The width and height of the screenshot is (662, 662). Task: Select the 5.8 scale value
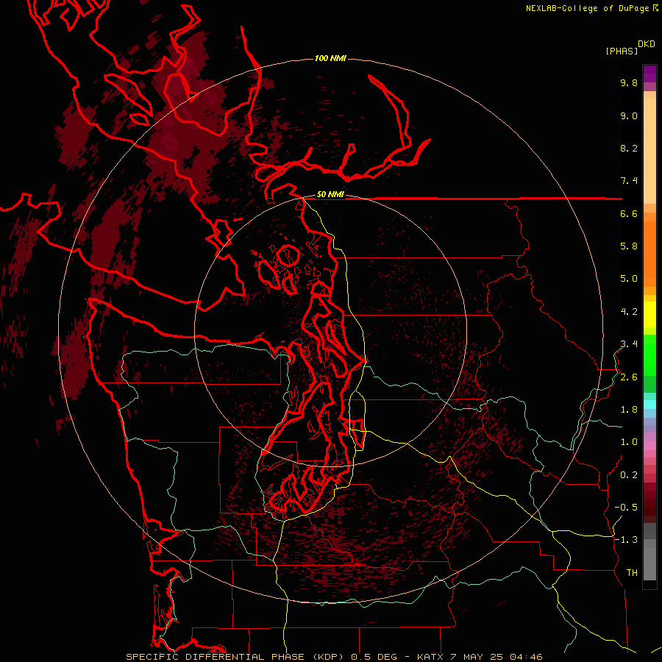tap(629, 246)
